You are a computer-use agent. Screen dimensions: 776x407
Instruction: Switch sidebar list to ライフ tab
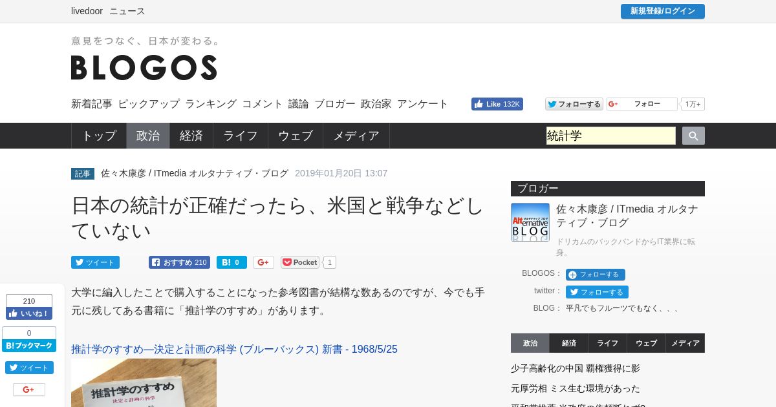(x=608, y=343)
